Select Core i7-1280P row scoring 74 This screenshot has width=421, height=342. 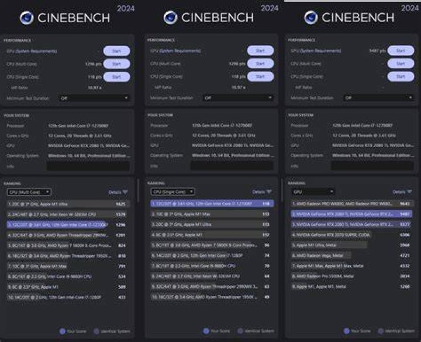pyautogui.click(x=212, y=256)
